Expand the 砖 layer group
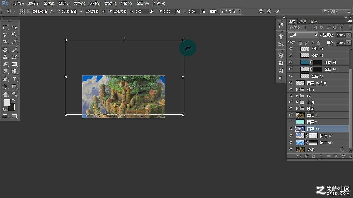 pos(297,96)
